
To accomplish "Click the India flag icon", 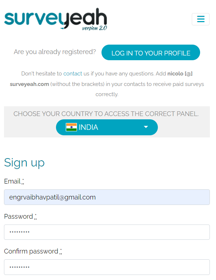I will click(x=71, y=127).
